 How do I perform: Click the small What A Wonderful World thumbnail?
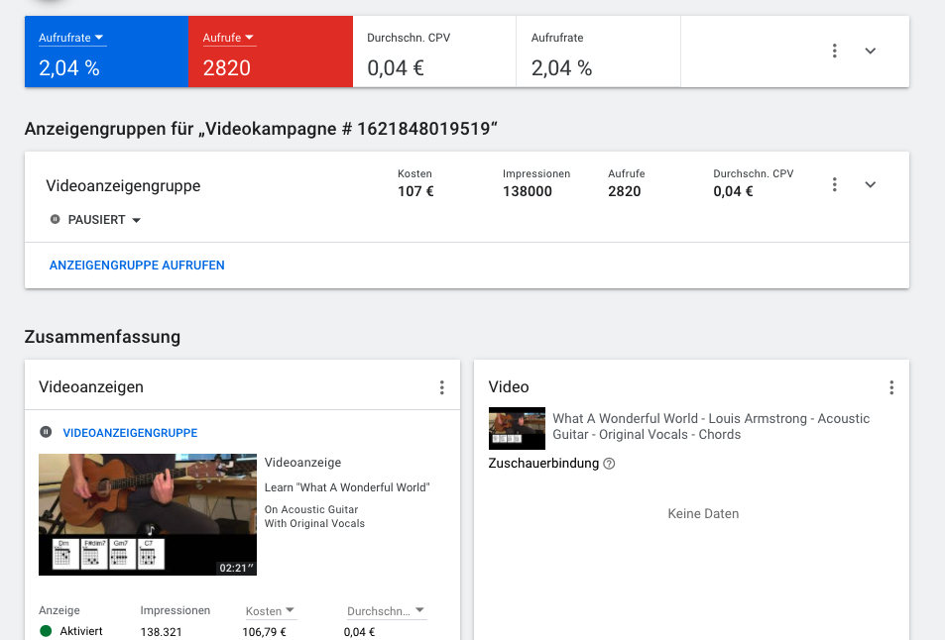point(517,428)
